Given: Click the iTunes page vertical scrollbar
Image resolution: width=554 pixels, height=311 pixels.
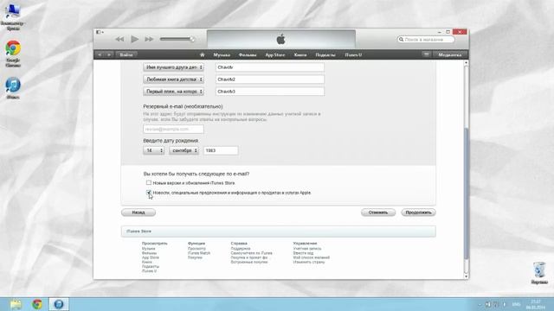Looking at the screenshot, I should click(x=466, y=194).
